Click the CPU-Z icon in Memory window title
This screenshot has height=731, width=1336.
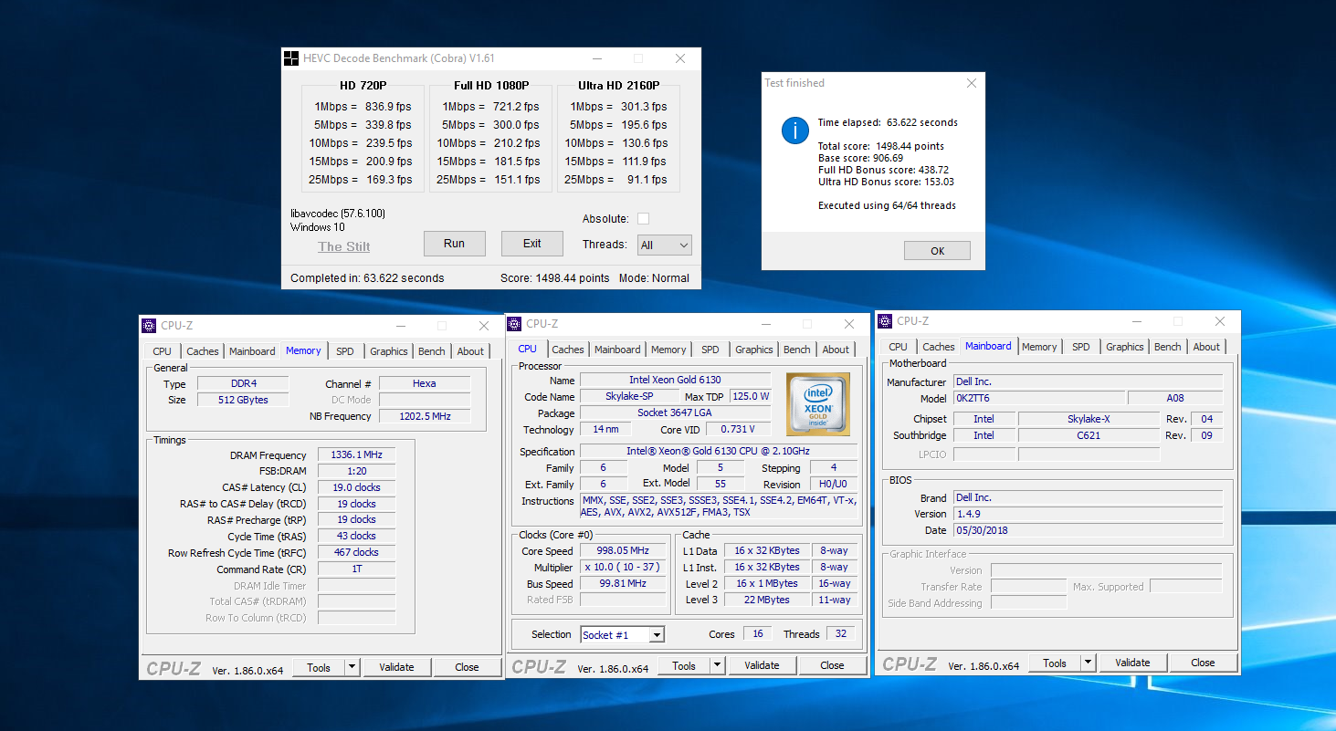tap(149, 326)
